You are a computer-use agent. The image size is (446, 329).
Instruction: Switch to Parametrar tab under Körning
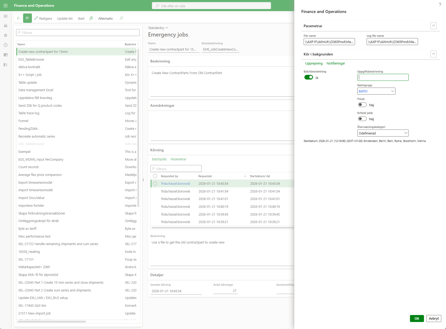[x=178, y=159]
